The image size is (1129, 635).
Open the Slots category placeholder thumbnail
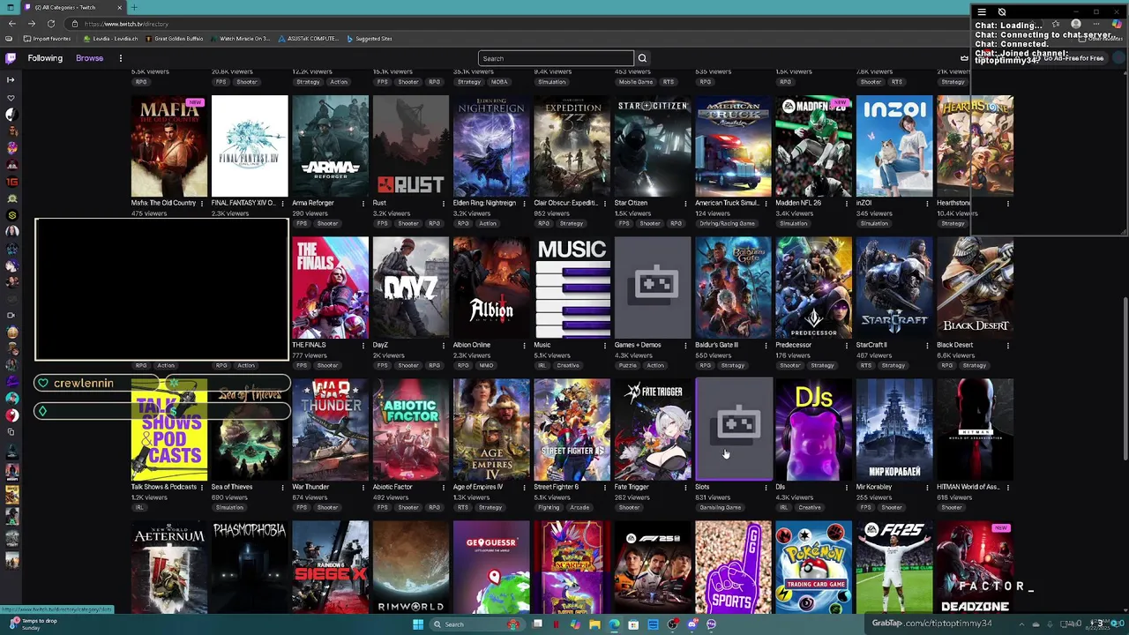coord(733,430)
